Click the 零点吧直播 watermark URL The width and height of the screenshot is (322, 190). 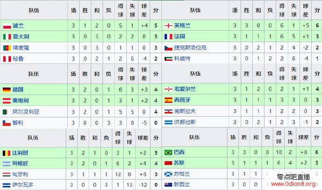click(x=293, y=184)
